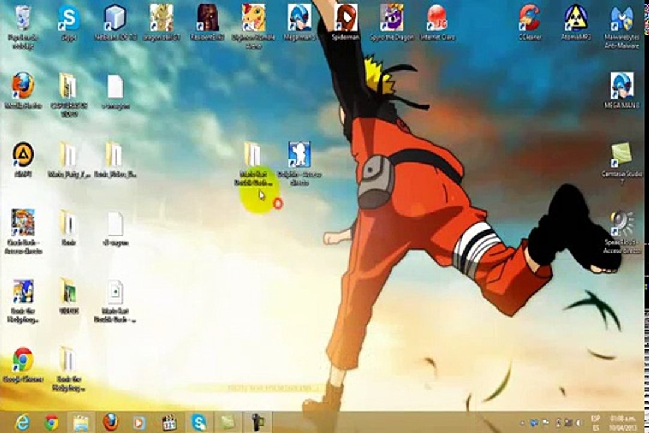Open the folder beside the Chrome desktop shortcut
649x433 pixels.
(x=69, y=369)
